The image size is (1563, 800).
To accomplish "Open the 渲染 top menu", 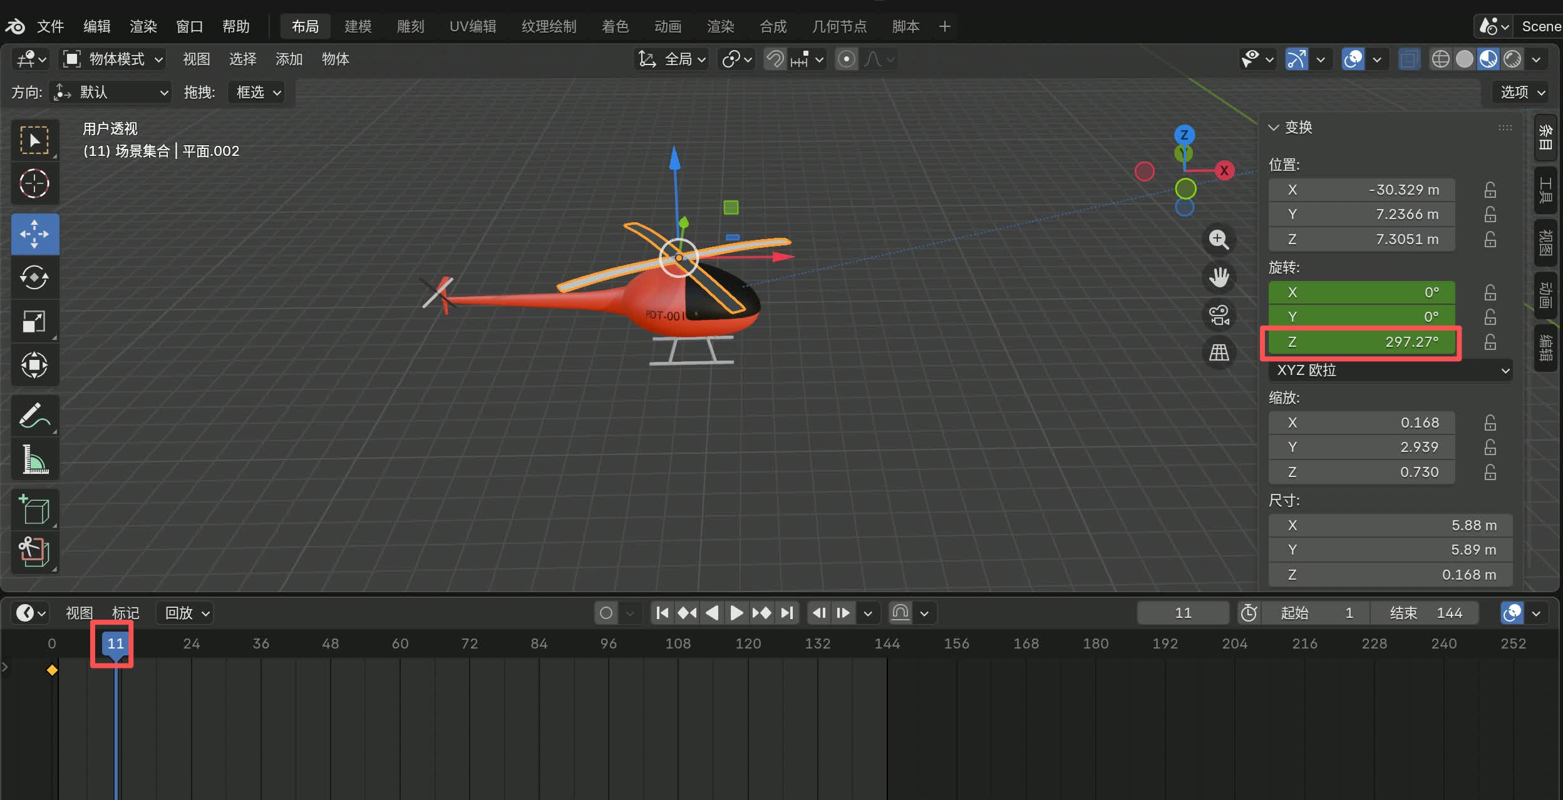I will (143, 26).
